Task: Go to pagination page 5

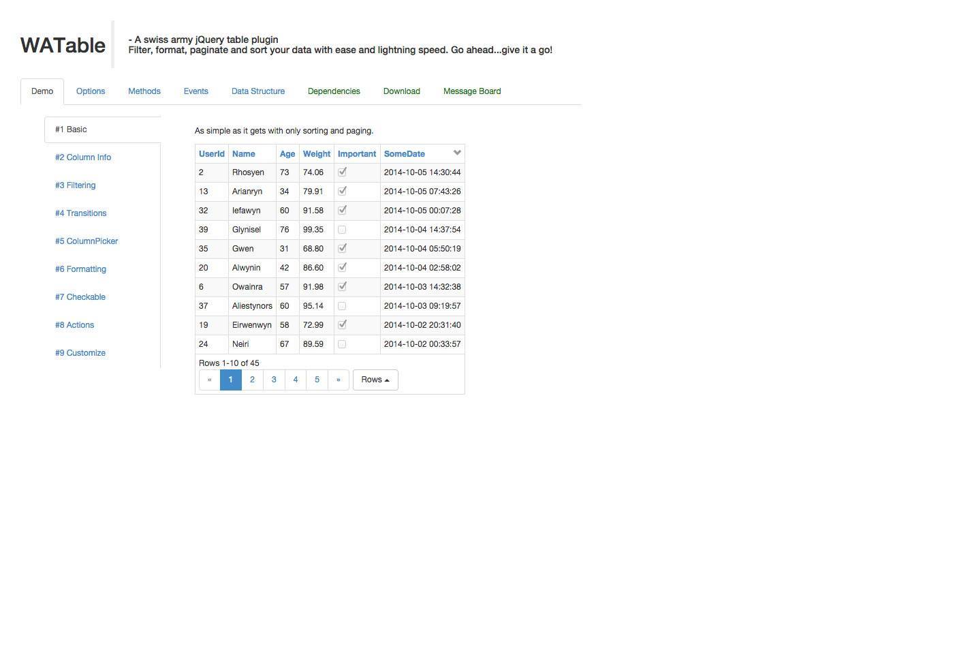Action: pos(317,380)
